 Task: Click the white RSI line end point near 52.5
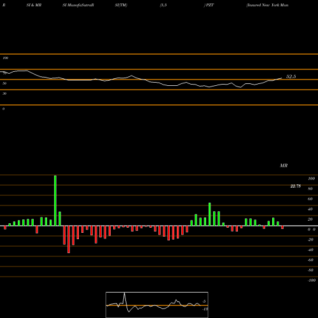point(282,78)
